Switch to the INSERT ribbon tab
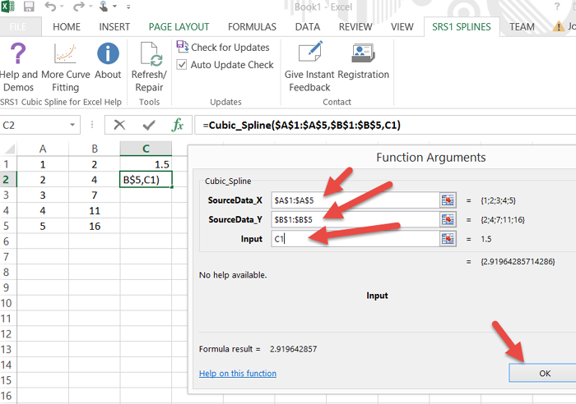 pos(114,27)
